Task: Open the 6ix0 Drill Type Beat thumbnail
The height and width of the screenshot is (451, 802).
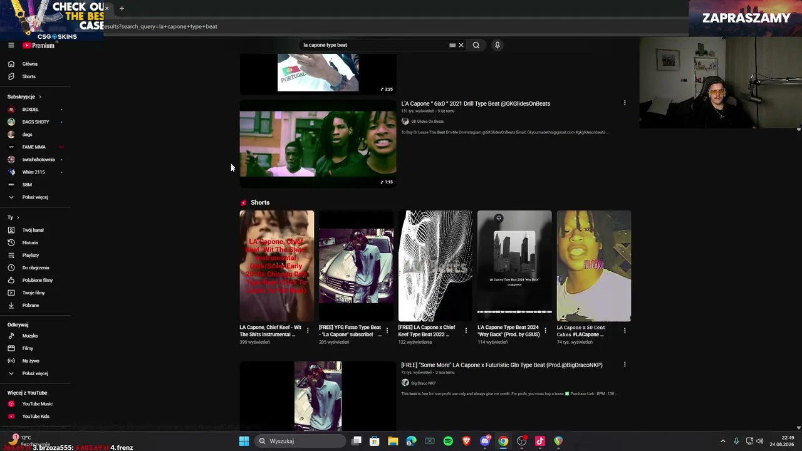Action: click(x=318, y=143)
